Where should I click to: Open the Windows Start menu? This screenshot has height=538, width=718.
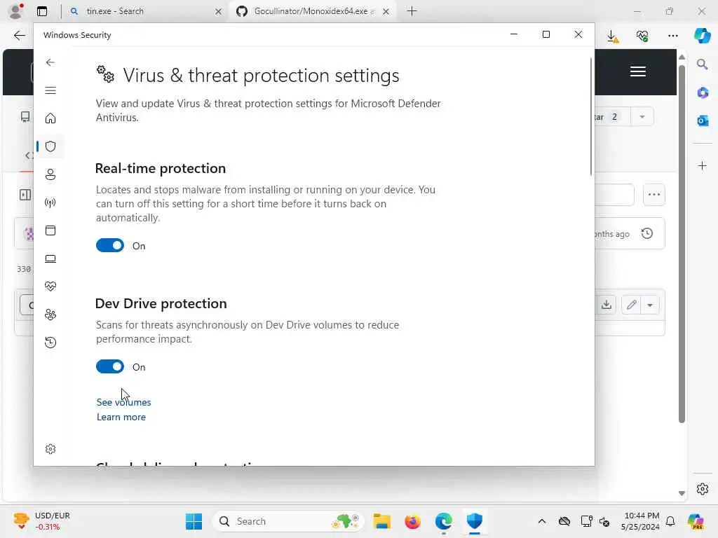194,521
